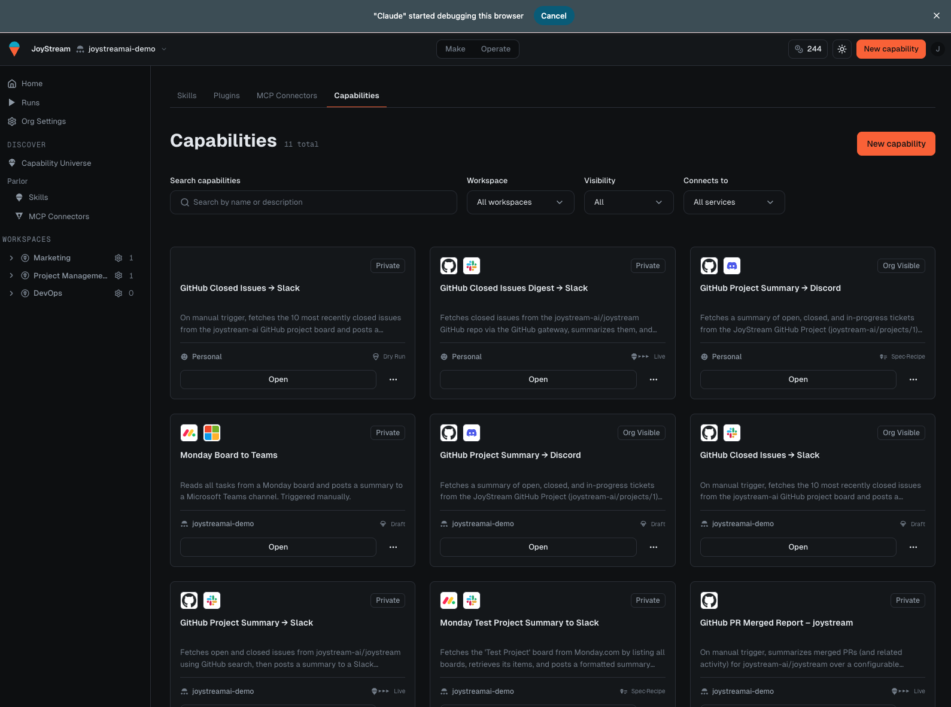
Task: Click Discord icon on Personal Project Summary card
Action: click(x=732, y=266)
